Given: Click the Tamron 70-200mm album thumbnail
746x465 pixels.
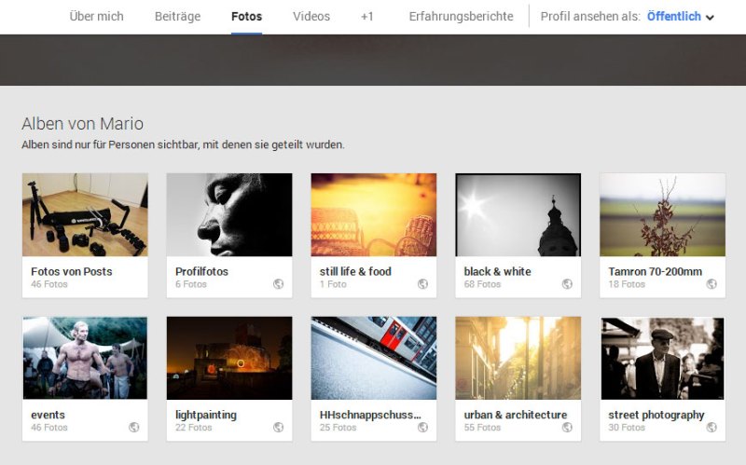Looking at the screenshot, I should tap(662, 214).
